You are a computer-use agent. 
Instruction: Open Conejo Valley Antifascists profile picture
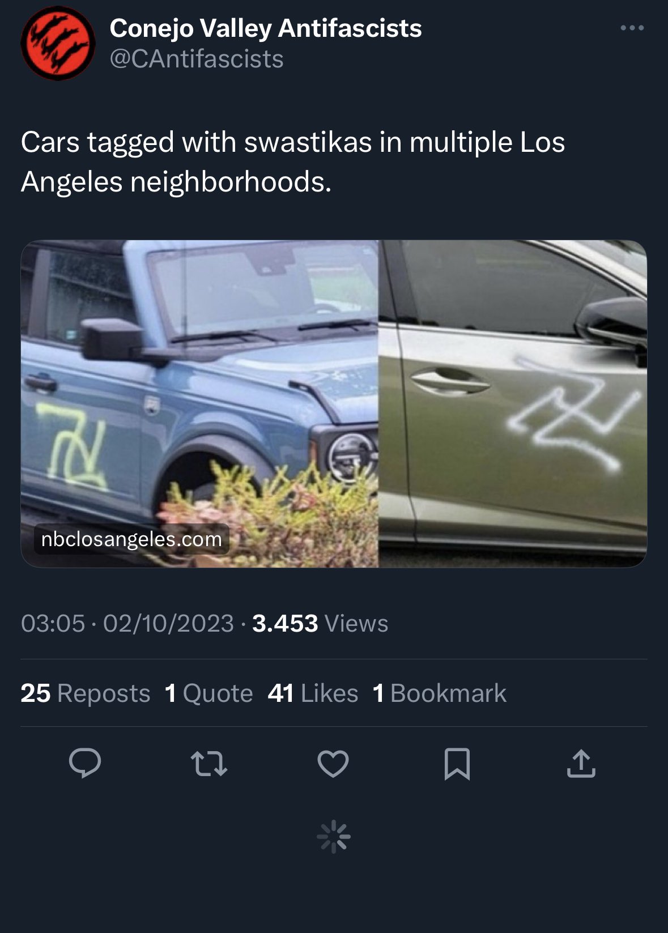click(58, 43)
